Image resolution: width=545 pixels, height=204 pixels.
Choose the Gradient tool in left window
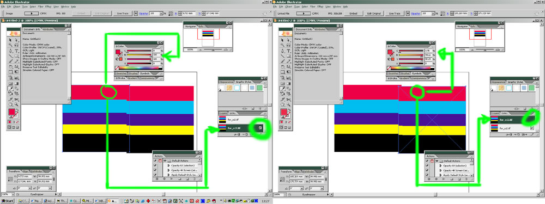[17, 84]
